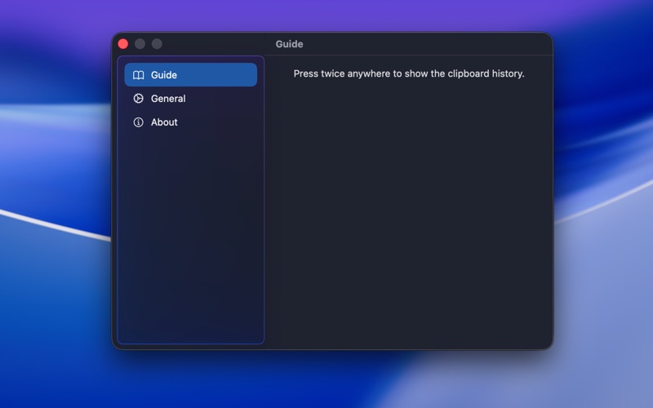Image resolution: width=653 pixels, height=408 pixels.
Task: Close the window with red button
Action: point(123,44)
